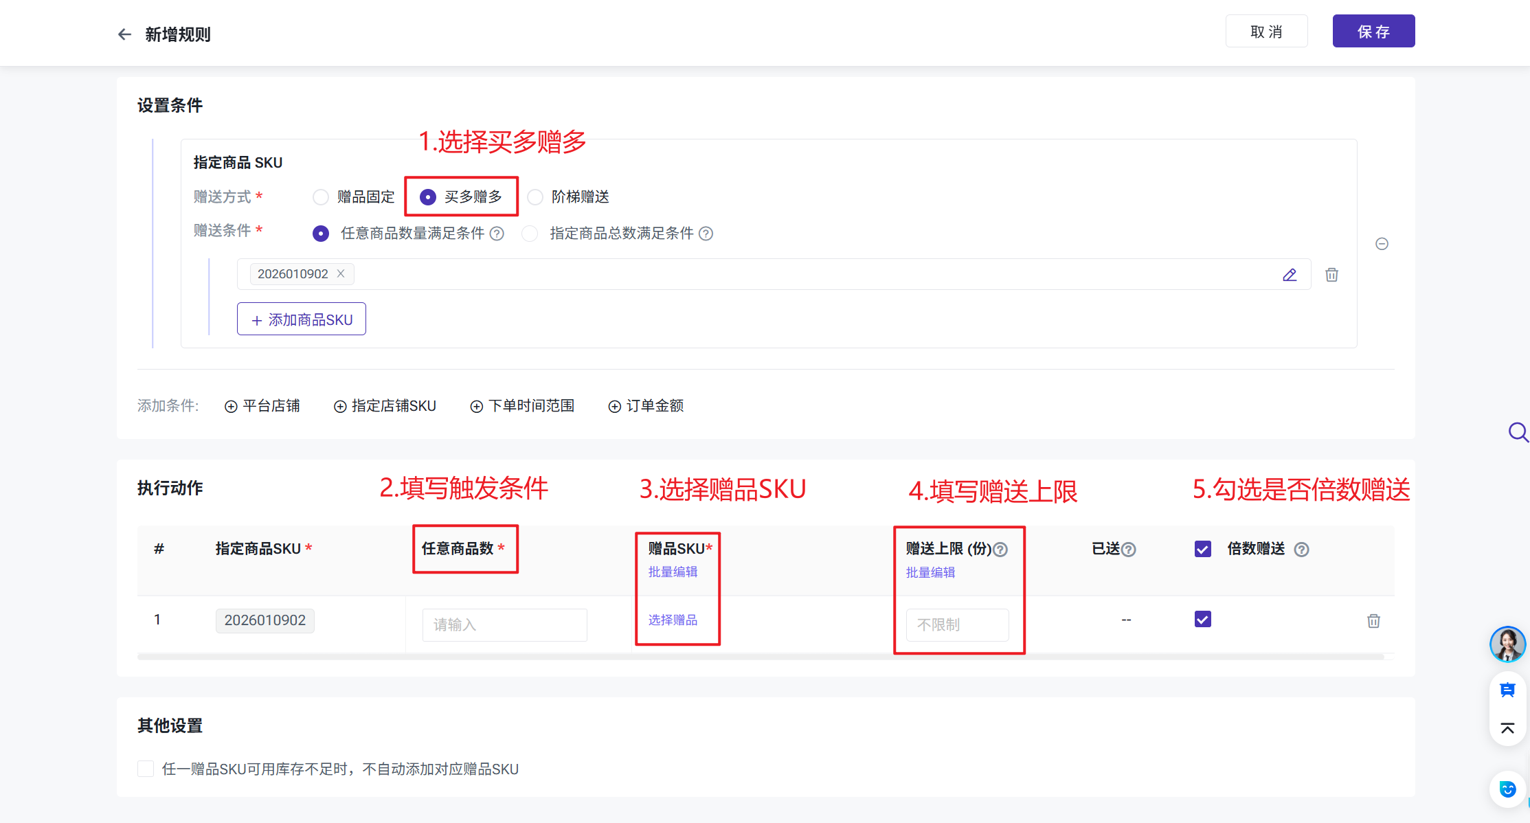1530x823 pixels.
Task: Click the back arrow beside 新增规则
Action: 124,34
